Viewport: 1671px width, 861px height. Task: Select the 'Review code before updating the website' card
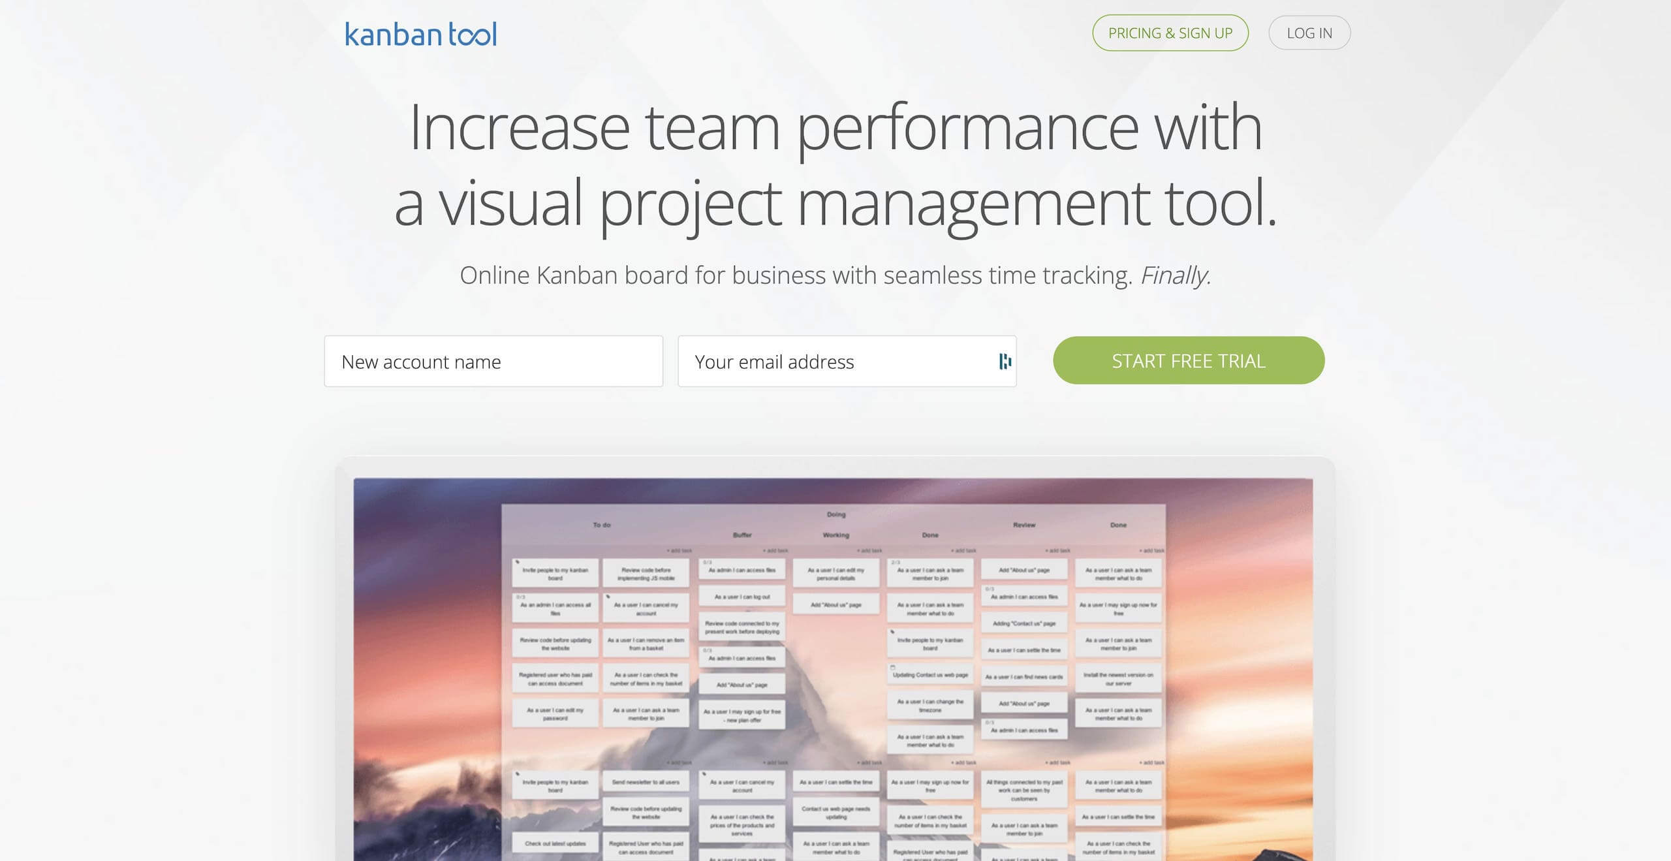[555, 643]
